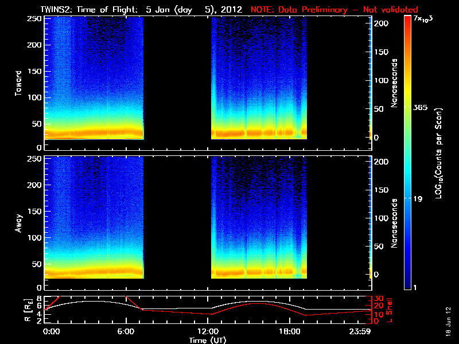Screen dimensions: 459x344
Task: Click the '365' color bar tick value
Action: [420, 107]
